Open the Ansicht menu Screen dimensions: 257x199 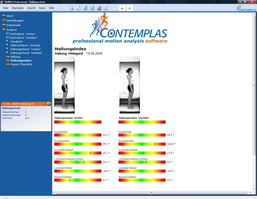(31, 8)
